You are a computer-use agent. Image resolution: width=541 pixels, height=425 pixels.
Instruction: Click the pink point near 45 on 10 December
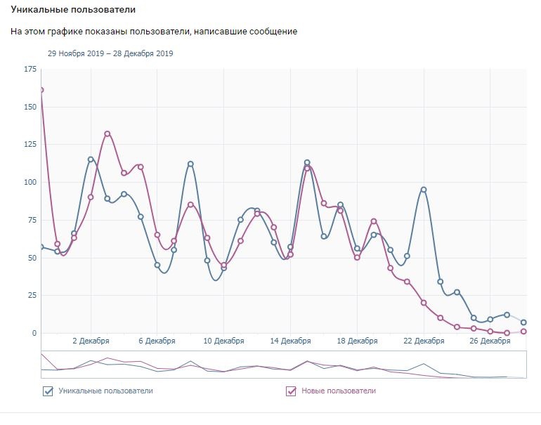[224, 266]
